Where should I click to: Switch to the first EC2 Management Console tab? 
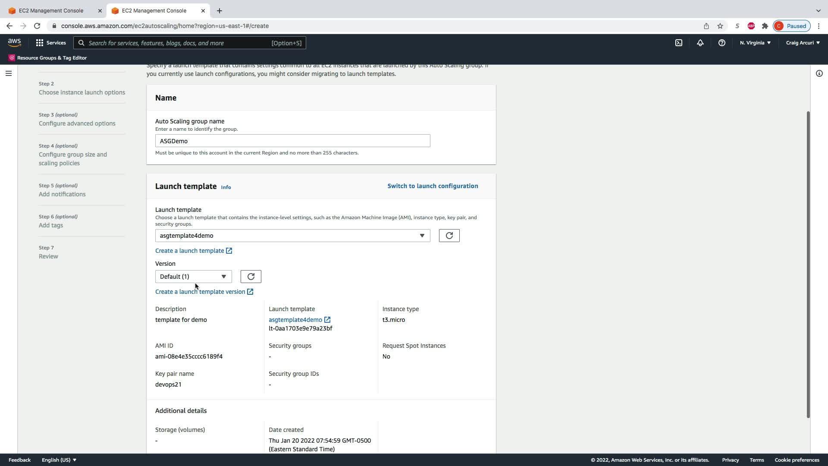51,10
